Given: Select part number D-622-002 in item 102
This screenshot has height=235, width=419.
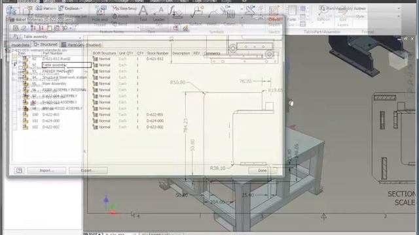Looking at the screenshot, I should tap(51, 127).
